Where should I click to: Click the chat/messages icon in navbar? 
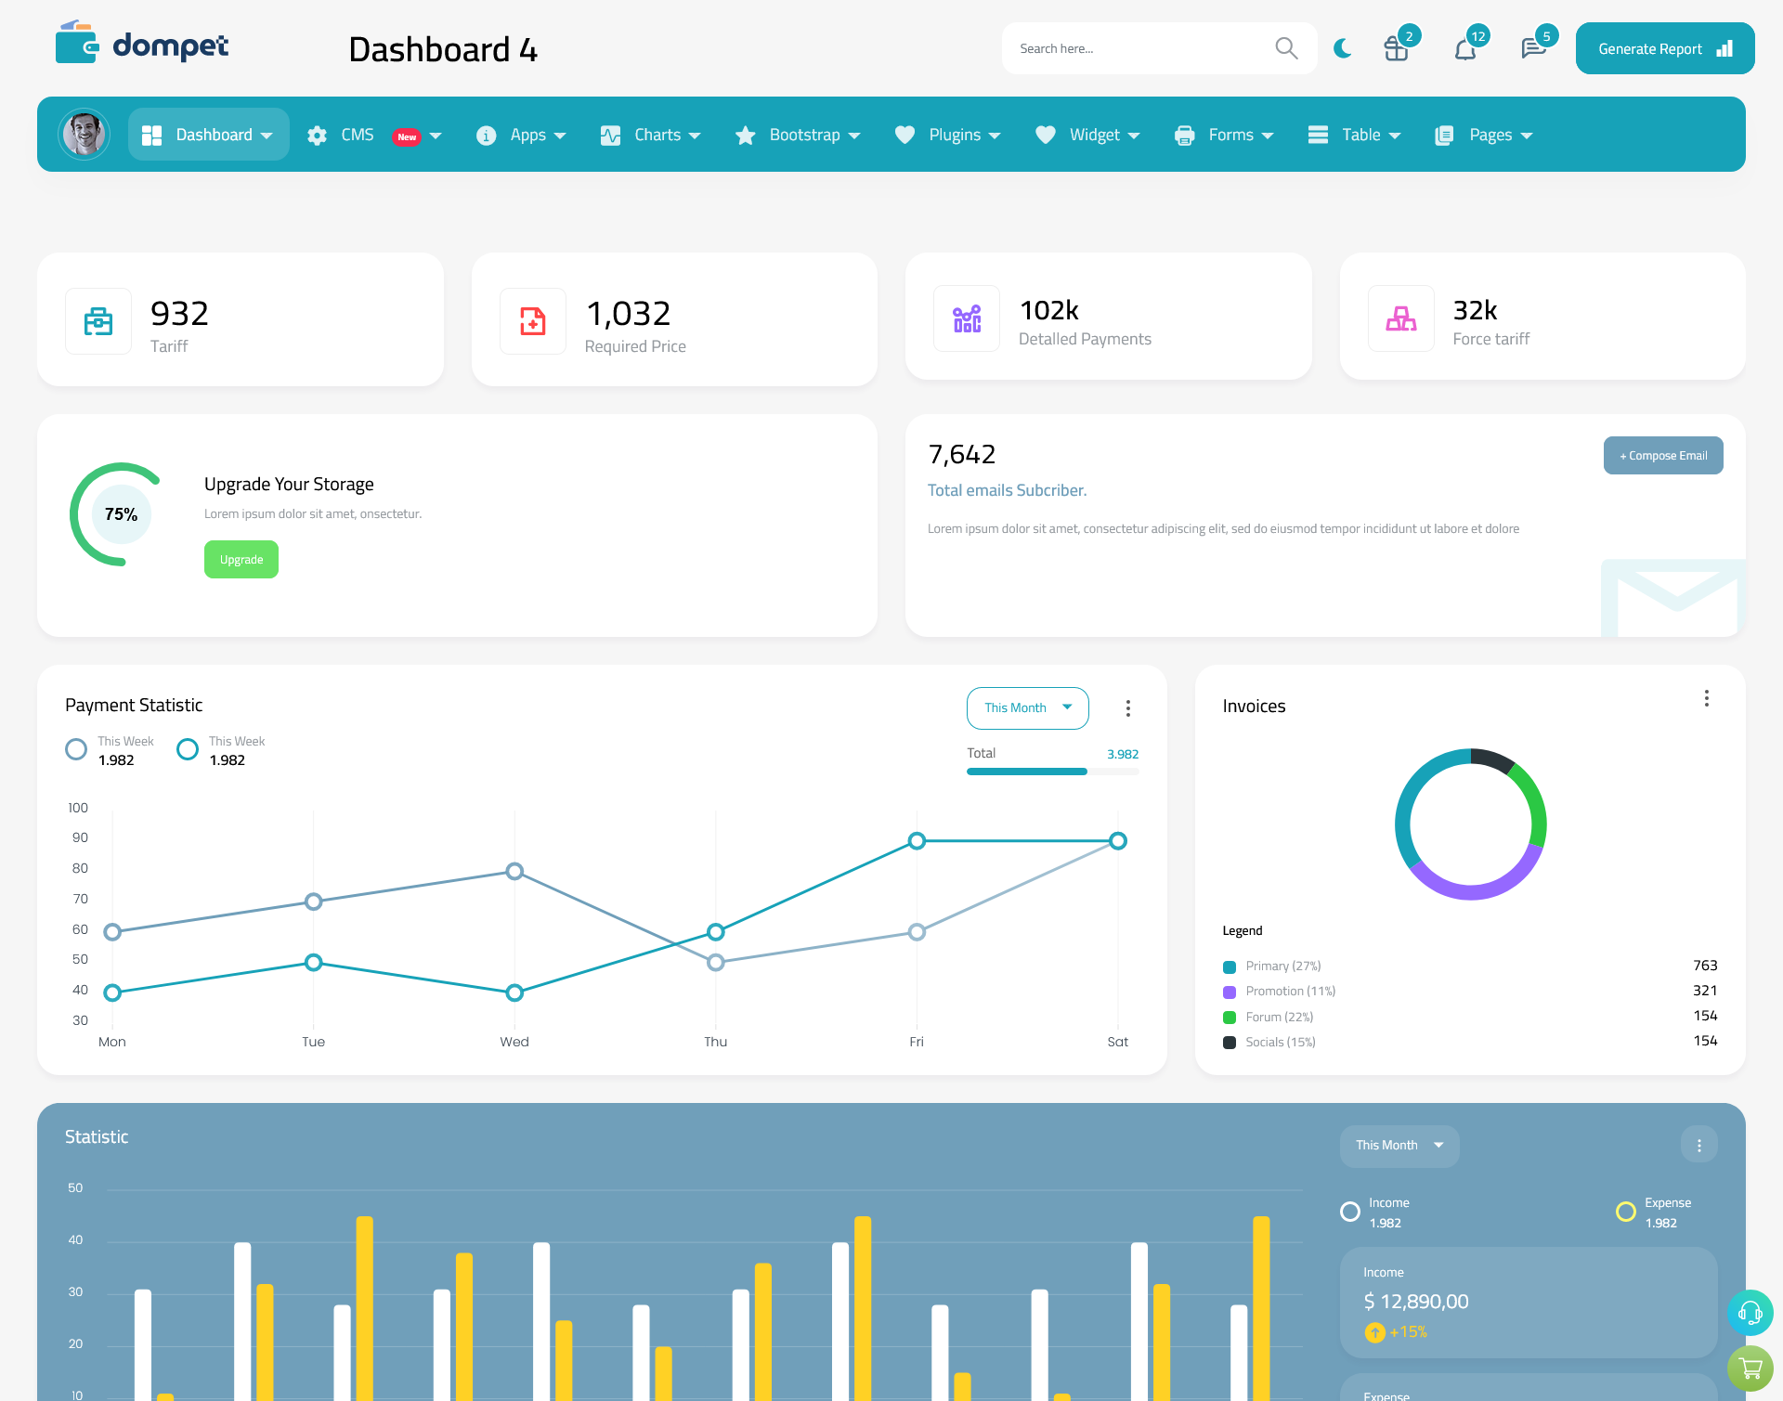[x=1532, y=47]
